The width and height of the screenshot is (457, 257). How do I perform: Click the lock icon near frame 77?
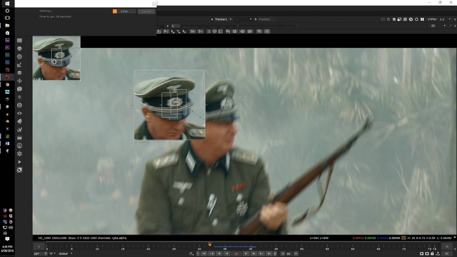(432, 253)
